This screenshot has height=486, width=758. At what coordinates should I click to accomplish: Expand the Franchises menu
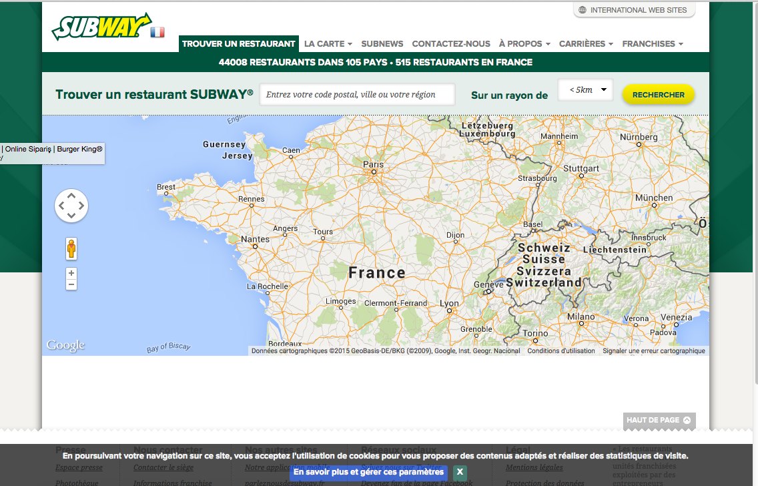coord(653,44)
